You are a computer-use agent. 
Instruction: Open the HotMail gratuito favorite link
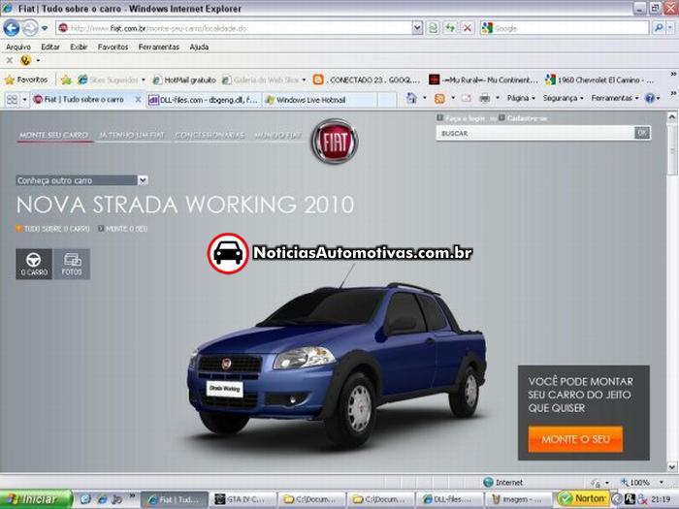[185, 80]
